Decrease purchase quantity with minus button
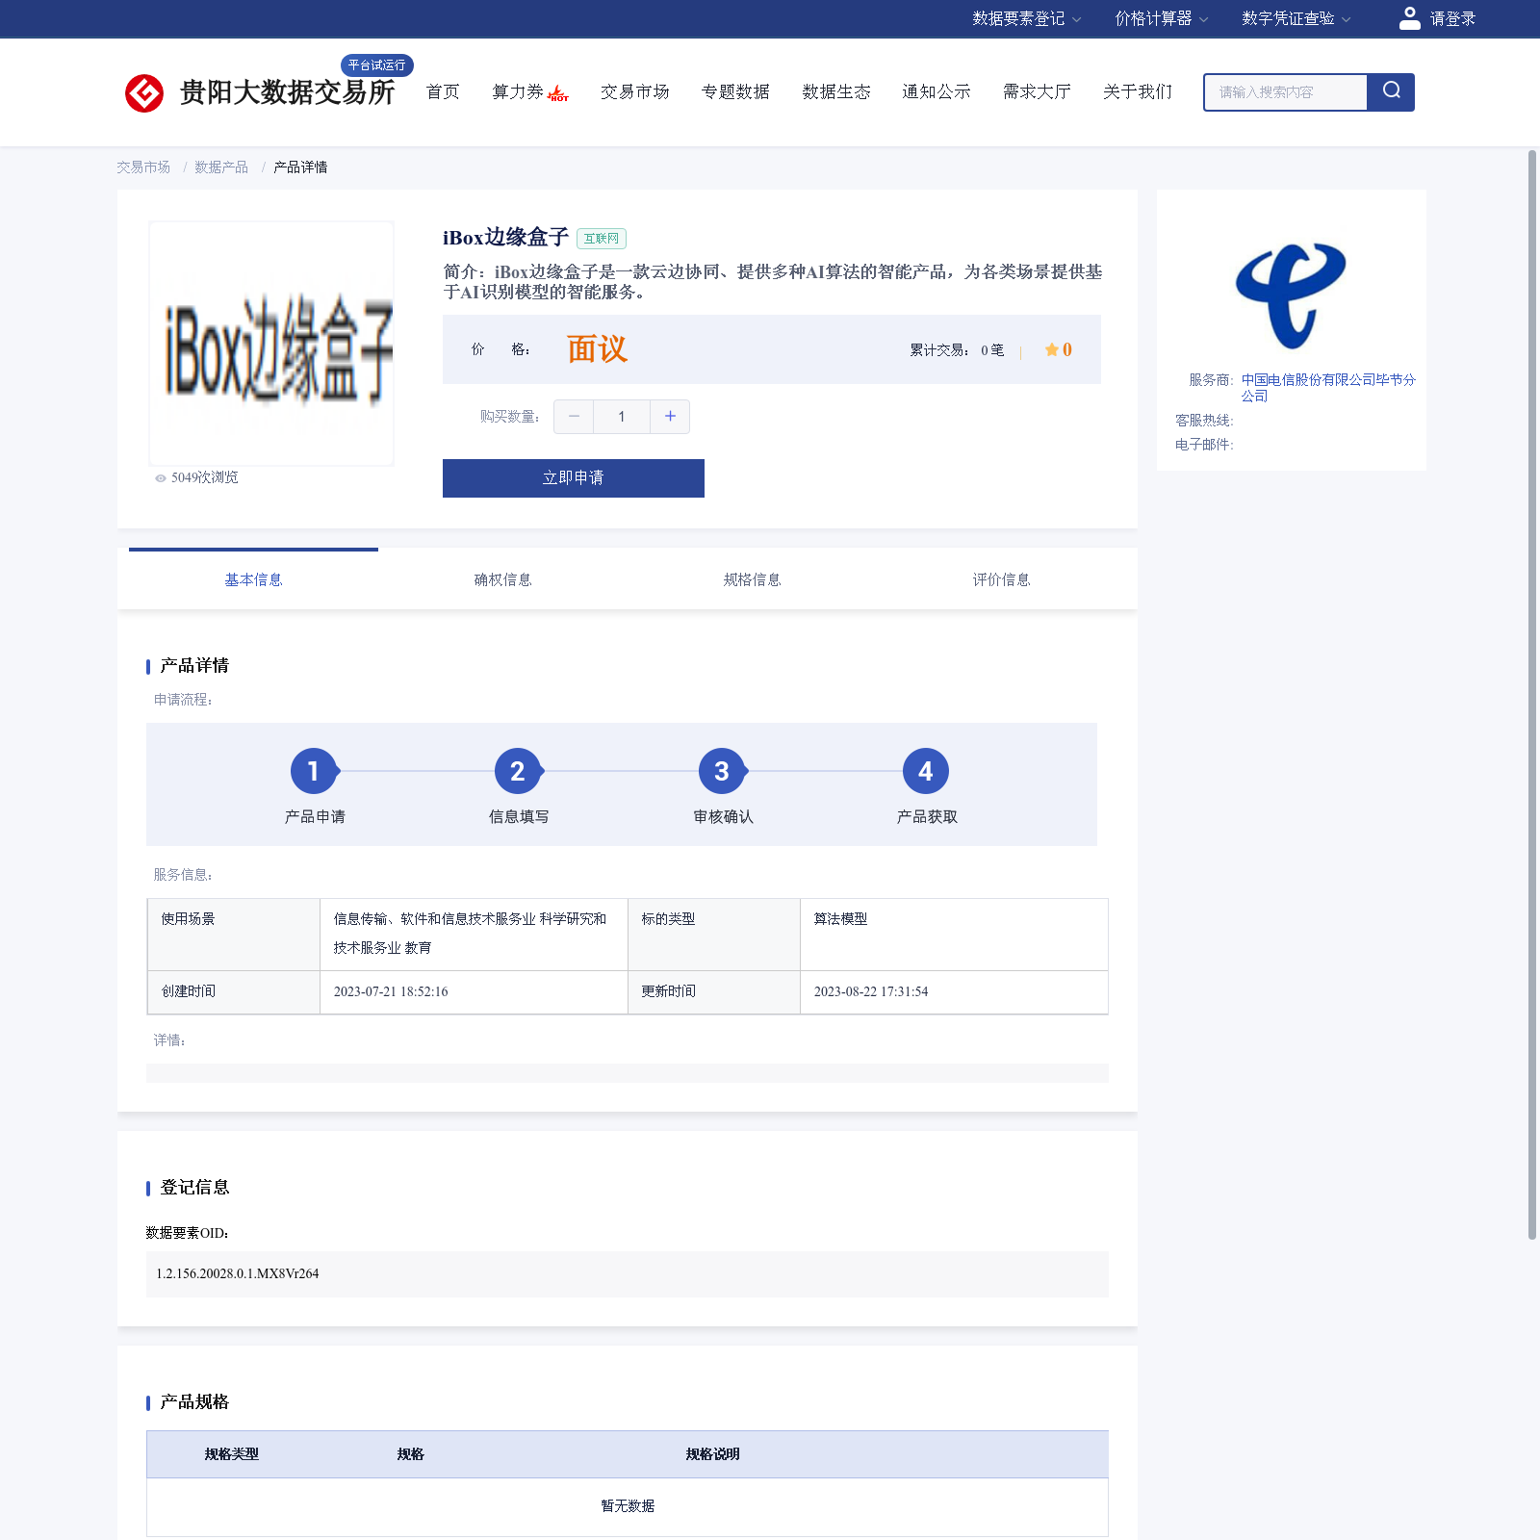 click(x=574, y=417)
